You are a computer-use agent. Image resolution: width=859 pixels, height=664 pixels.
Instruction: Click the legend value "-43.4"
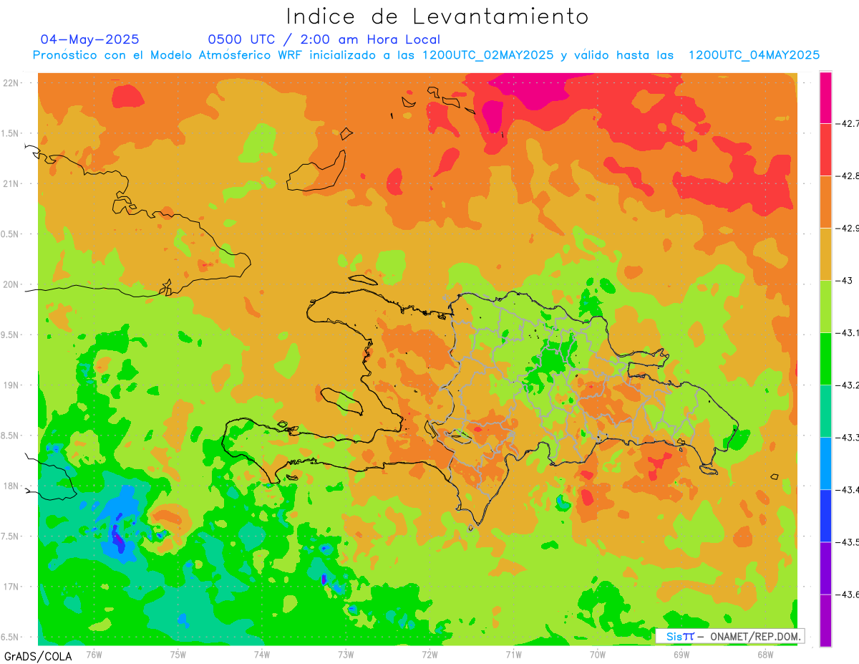849,490
